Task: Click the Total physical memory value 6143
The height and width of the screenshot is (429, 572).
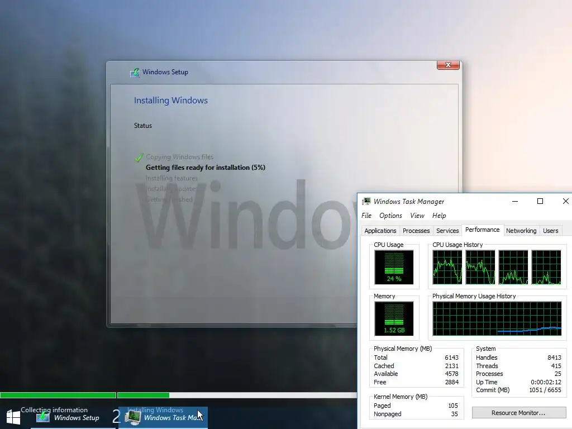Action: pos(451,357)
